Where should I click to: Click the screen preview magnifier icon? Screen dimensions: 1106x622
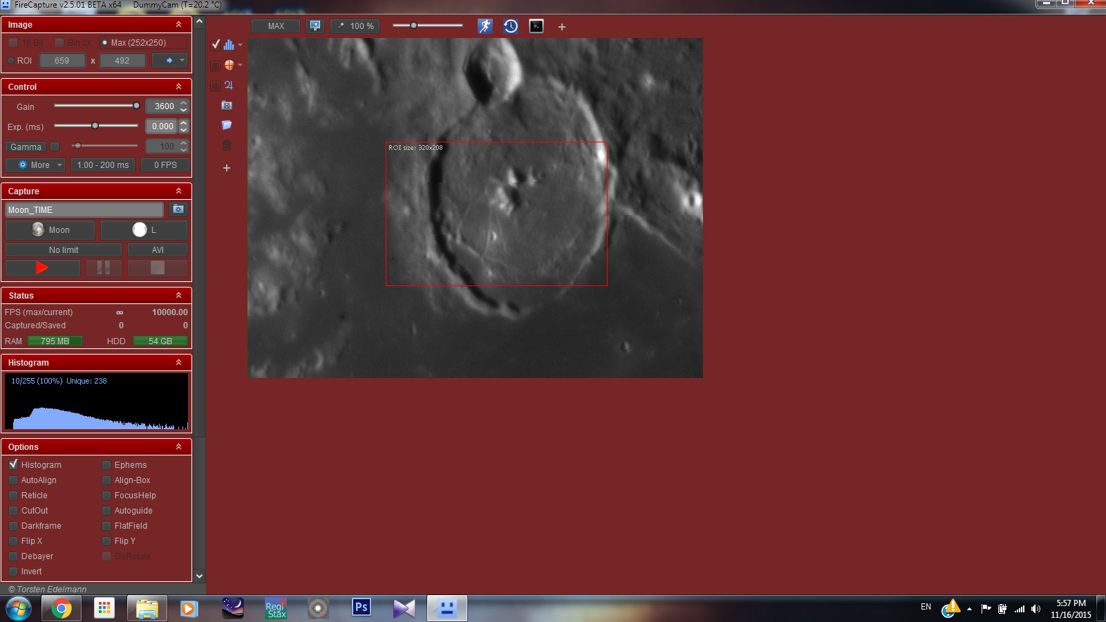coord(315,26)
